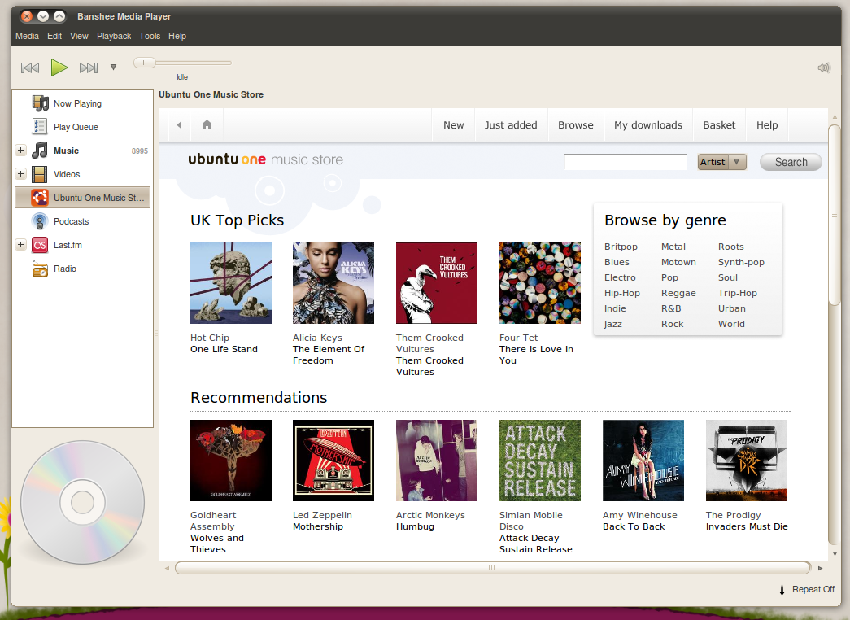The image size is (850, 620).
Task: Browse the World genre
Action: pos(731,324)
